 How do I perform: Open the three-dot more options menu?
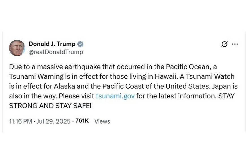(235, 44)
